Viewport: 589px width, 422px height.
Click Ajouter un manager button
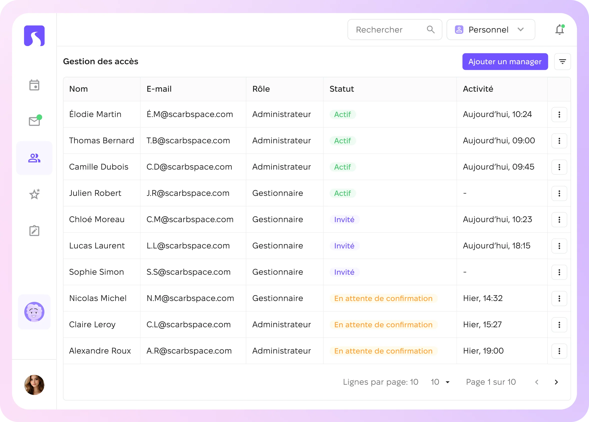[505, 62]
